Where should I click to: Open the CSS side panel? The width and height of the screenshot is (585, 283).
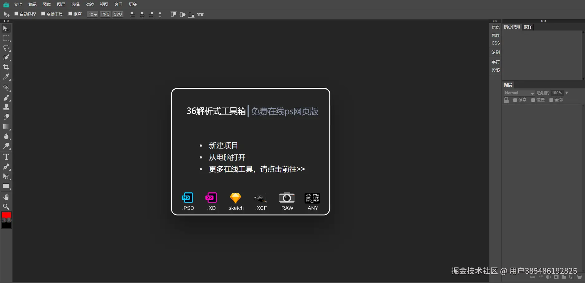click(496, 43)
